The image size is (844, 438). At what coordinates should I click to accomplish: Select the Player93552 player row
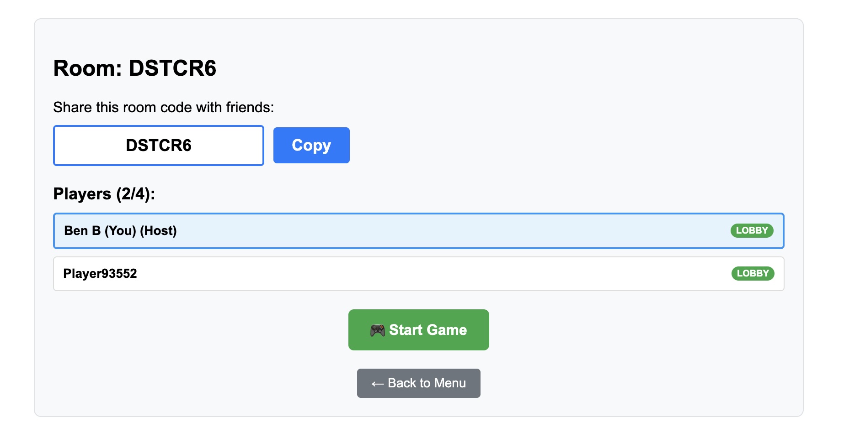coord(411,274)
